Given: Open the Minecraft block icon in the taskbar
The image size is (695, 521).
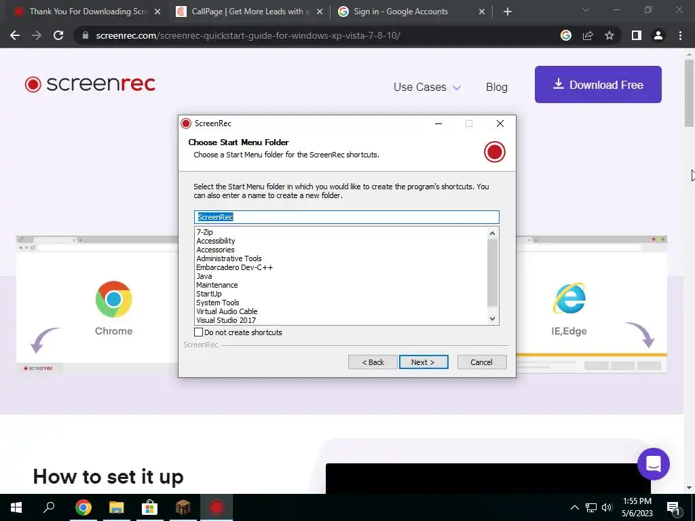Looking at the screenshot, I should coord(183,507).
